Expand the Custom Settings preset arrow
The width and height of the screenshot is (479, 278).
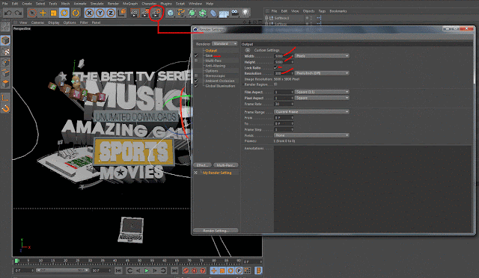(x=248, y=50)
